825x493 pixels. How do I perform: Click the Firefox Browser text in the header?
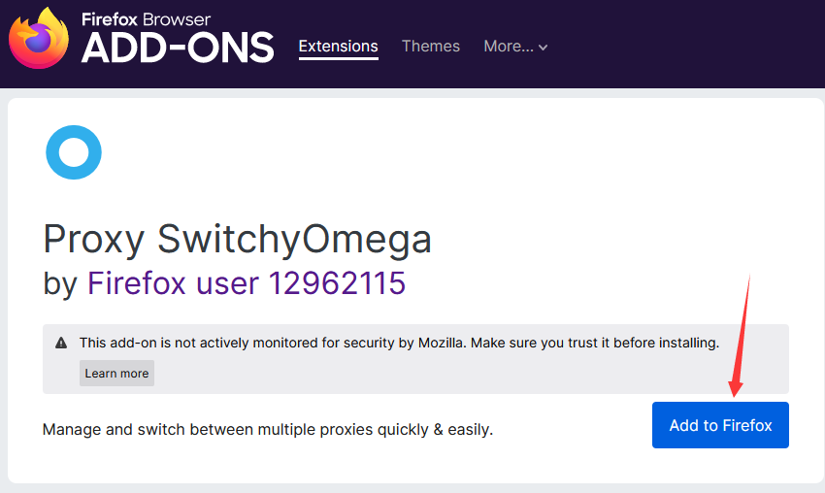coord(146,19)
